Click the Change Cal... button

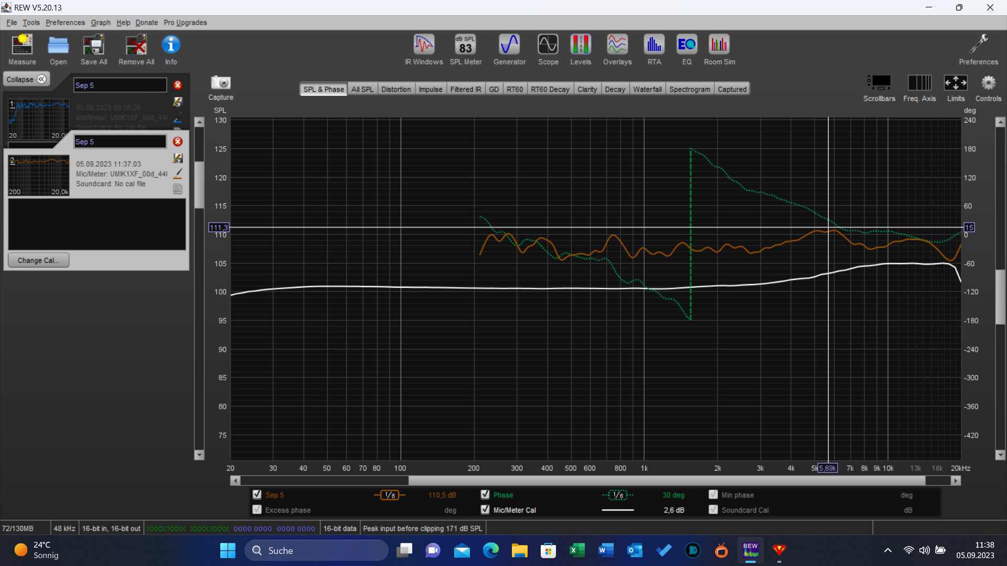point(38,260)
